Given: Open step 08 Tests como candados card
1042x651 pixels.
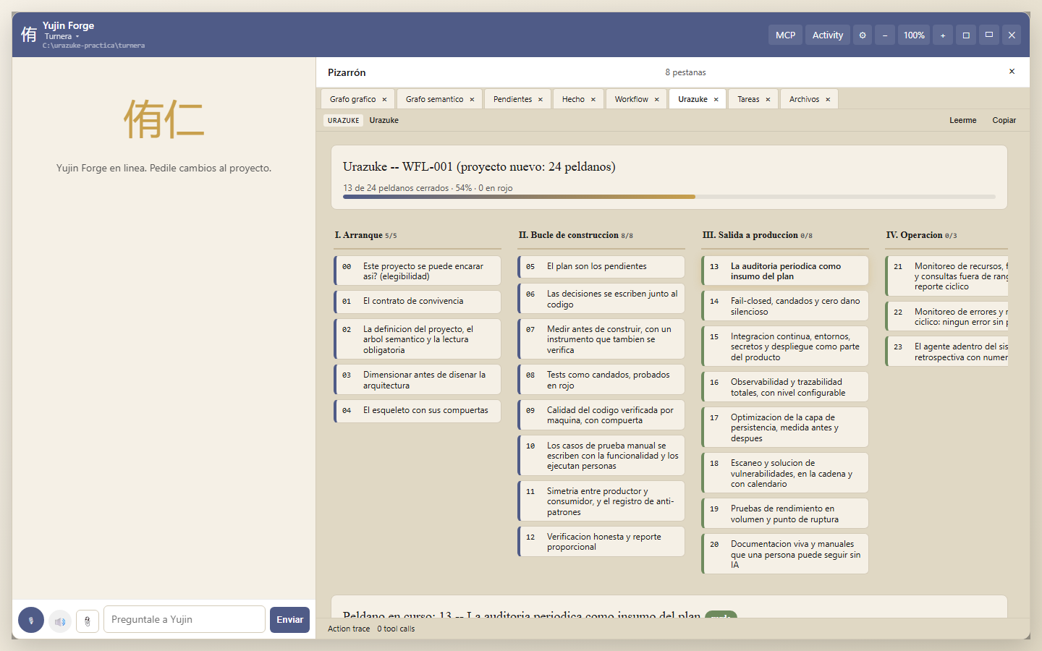Looking at the screenshot, I should point(601,380).
